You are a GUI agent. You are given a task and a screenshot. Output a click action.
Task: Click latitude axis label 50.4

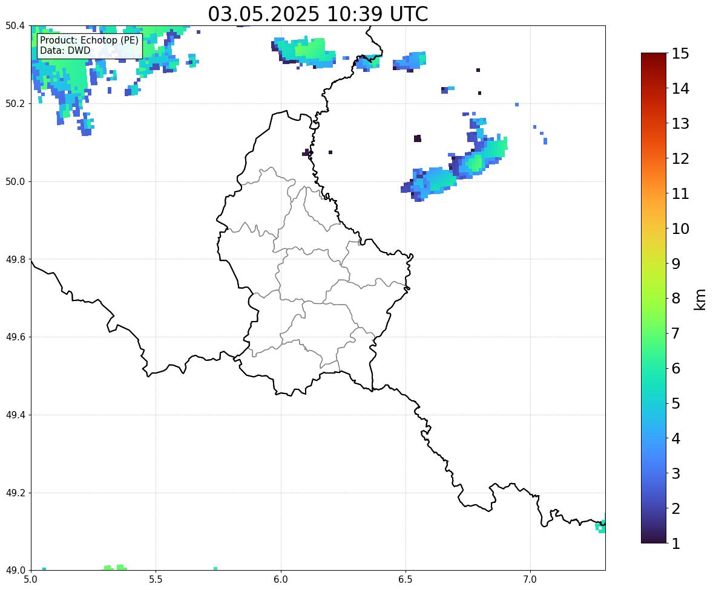16,26
